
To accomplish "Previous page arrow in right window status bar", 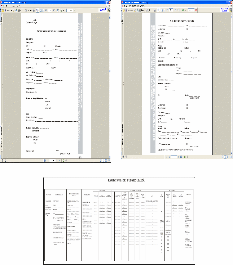I will pos(169,157).
